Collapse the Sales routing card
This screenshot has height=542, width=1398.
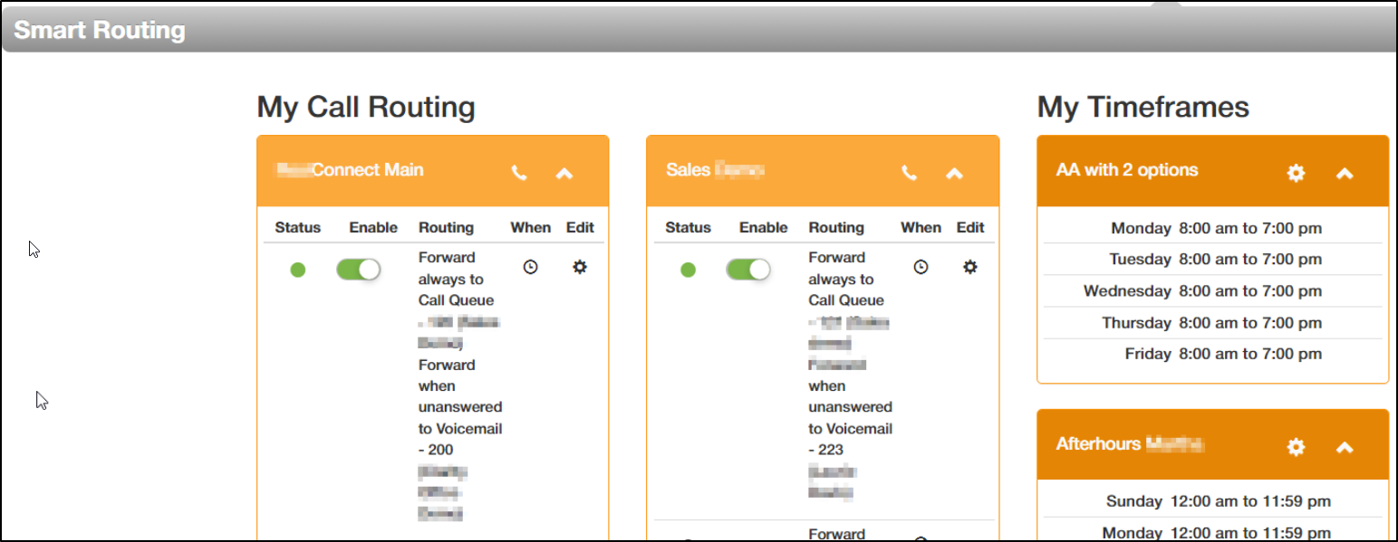pos(954,173)
